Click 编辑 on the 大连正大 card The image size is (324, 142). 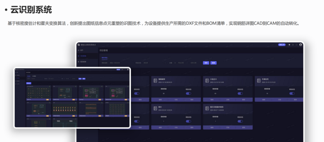[212, 100]
